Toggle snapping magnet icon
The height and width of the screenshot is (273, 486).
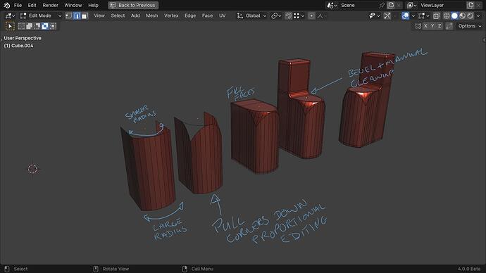click(288, 15)
